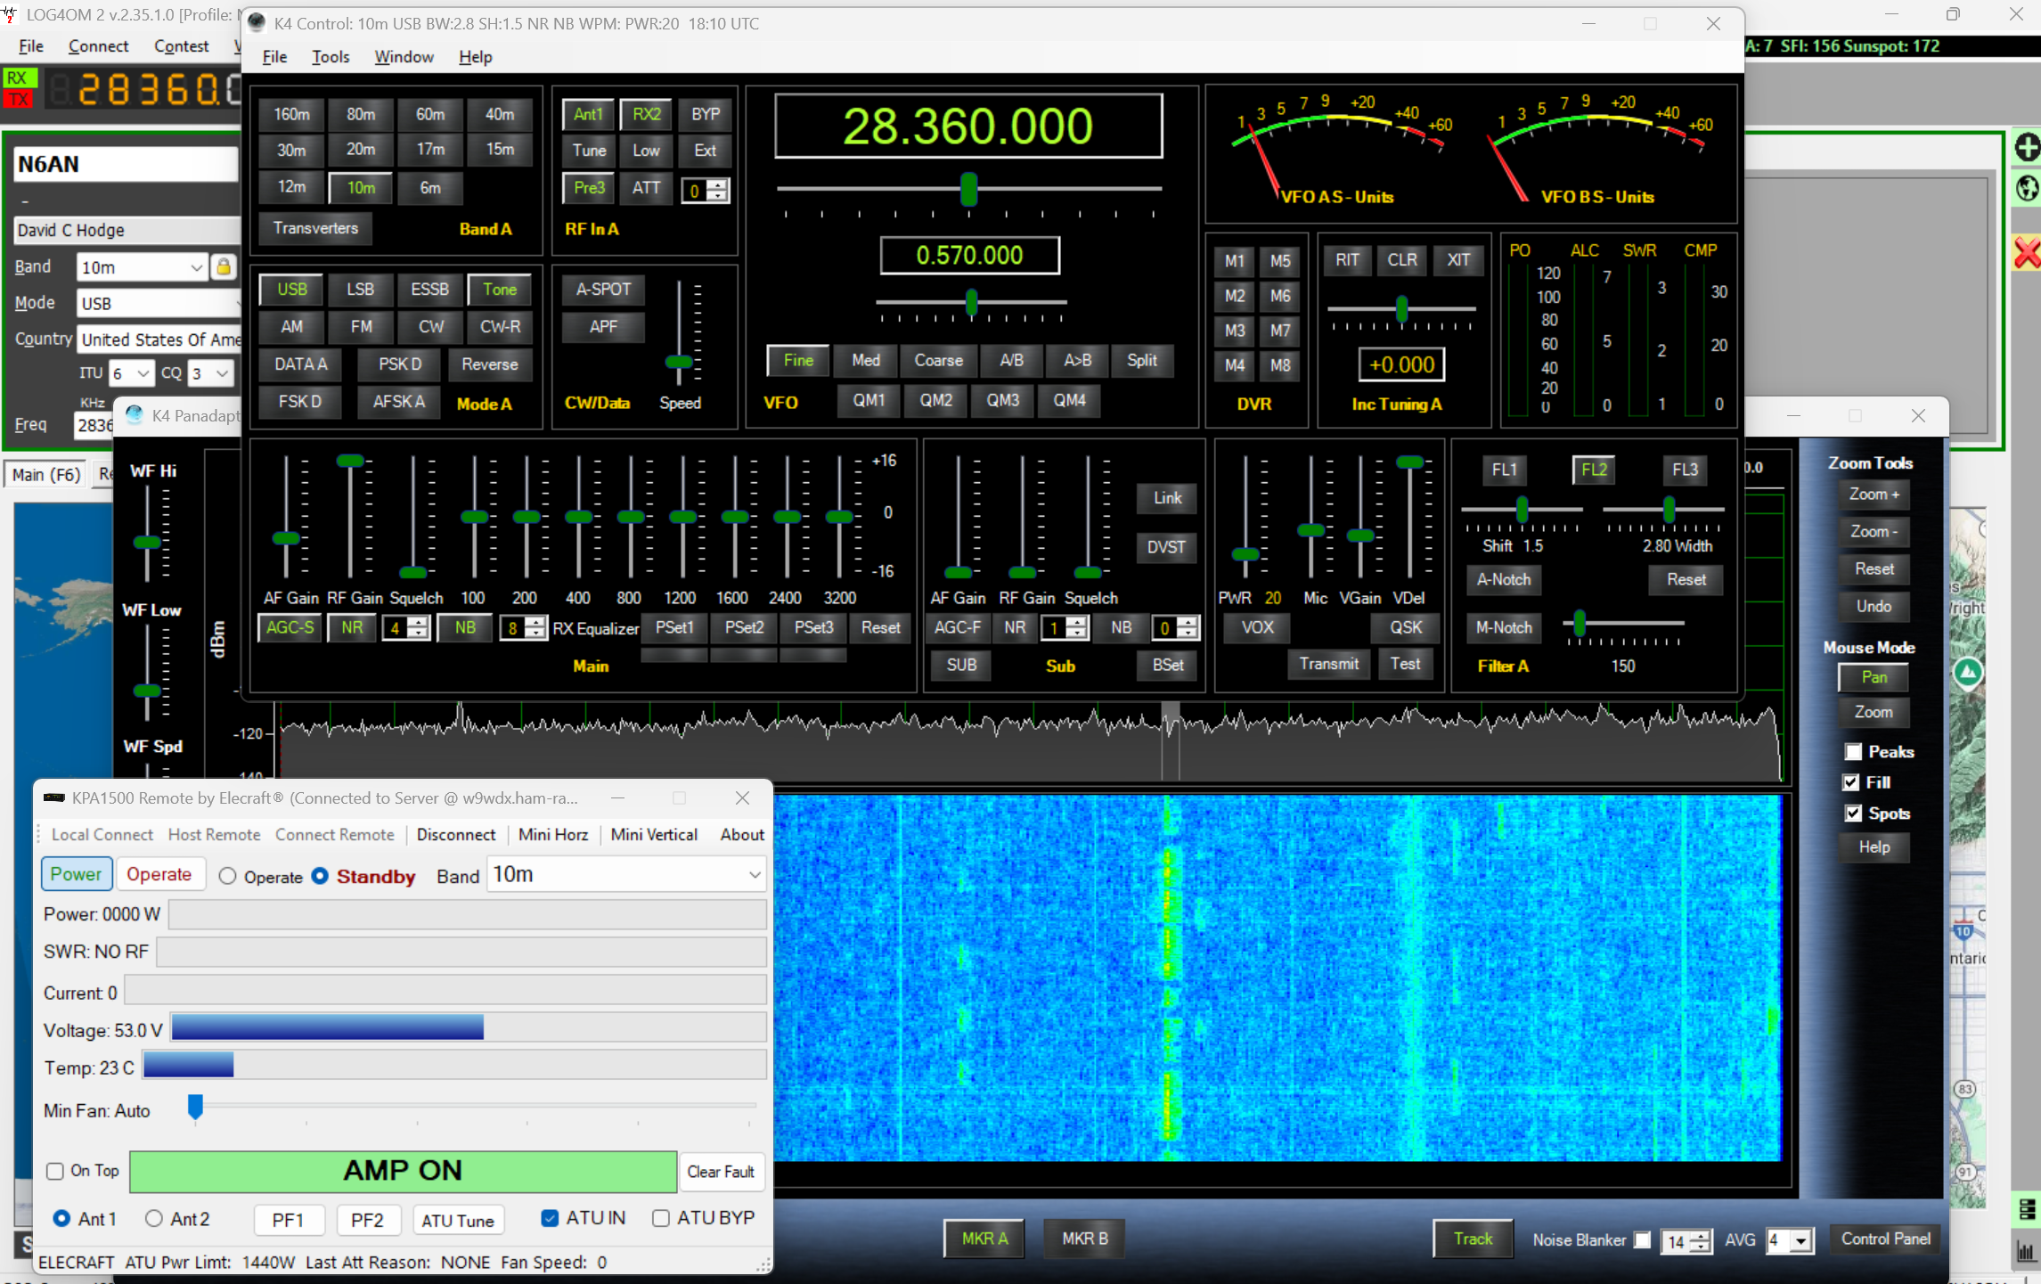Open the Tools menu in K4 Control
This screenshot has width=2041, height=1284.
(x=330, y=57)
